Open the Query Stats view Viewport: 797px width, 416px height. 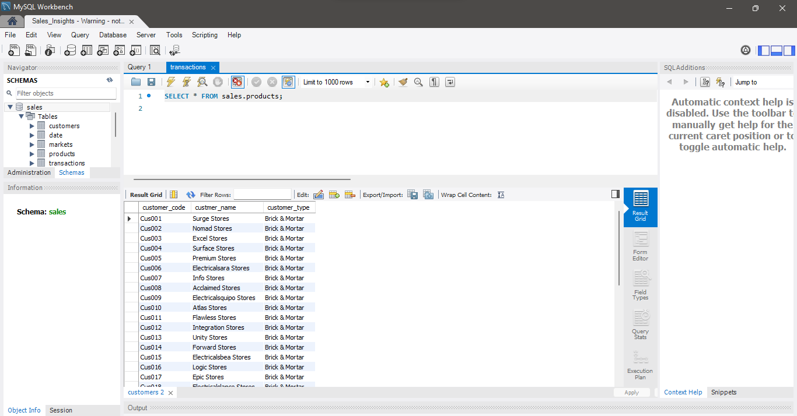click(x=640, y=325)
